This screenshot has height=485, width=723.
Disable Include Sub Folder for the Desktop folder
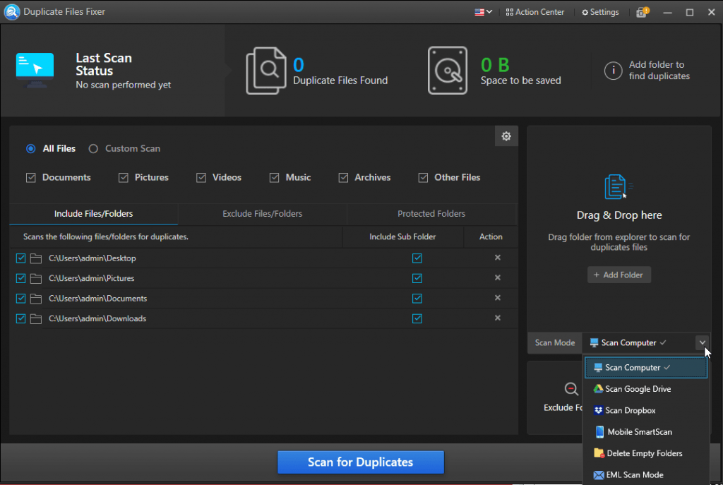(417, 258)
